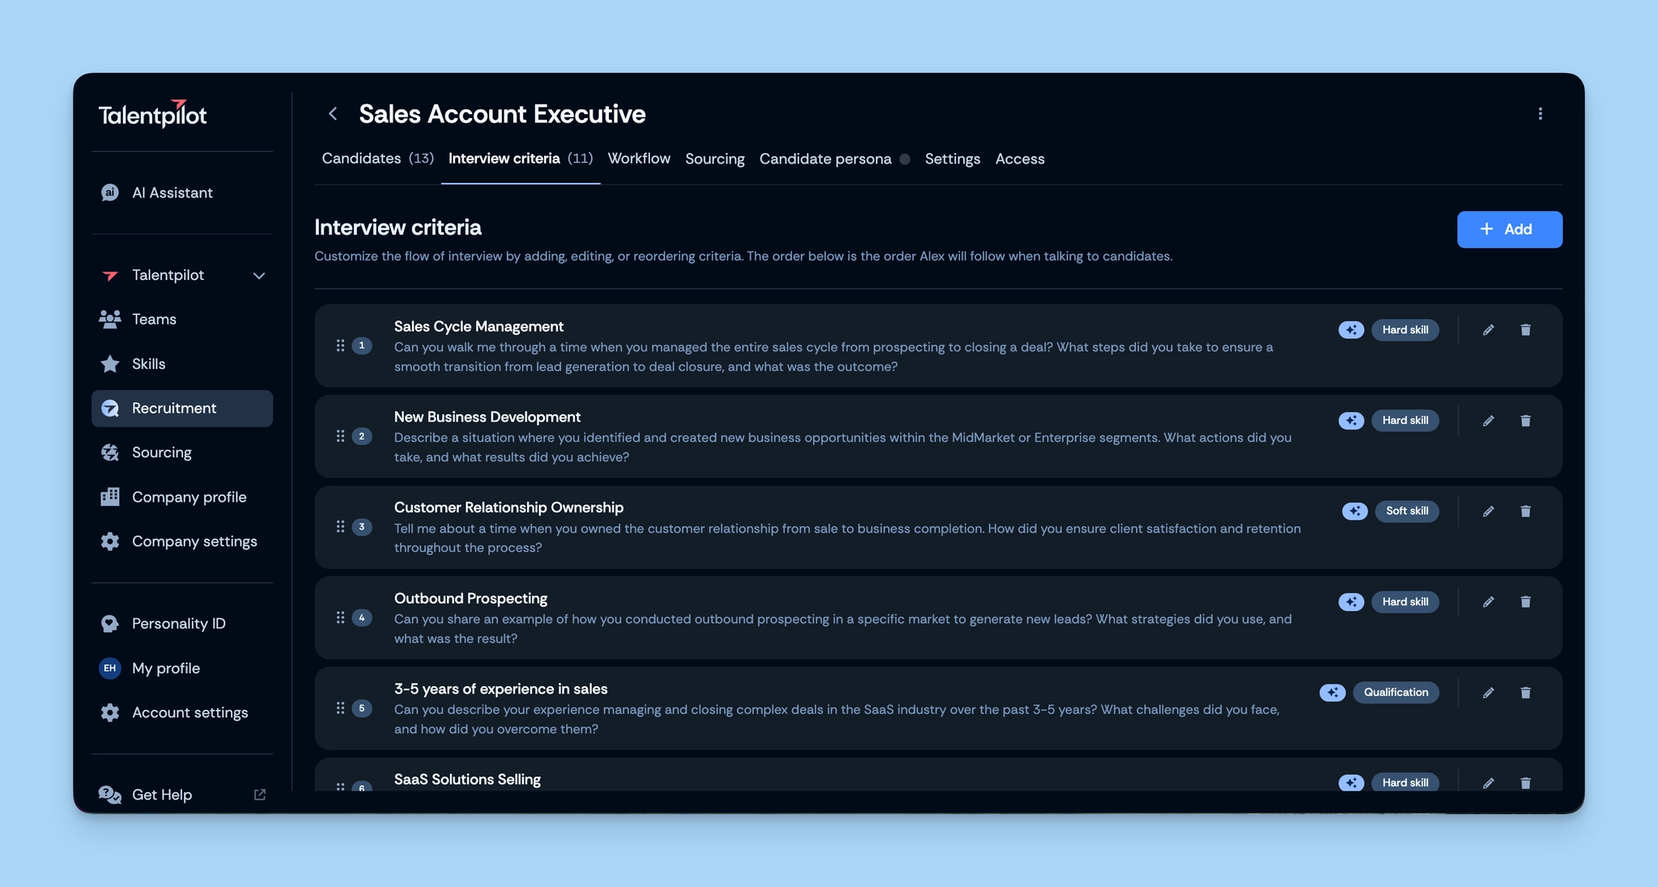Click AI sparkle icon on Outbound Prospecting
Screen dimensions: 1658x887
click(1350, 602)
